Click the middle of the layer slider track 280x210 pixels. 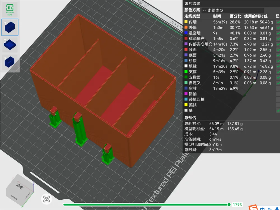pyautogui.click(x=146, y=205)
